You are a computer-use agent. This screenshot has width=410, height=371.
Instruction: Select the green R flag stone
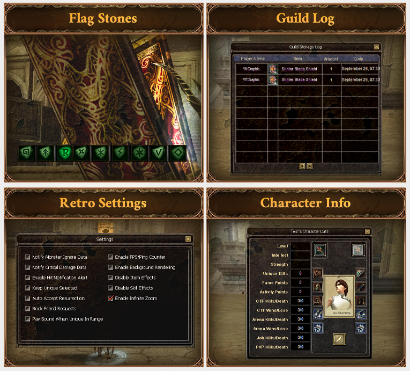pyautogui.click(x=65, y=152)
